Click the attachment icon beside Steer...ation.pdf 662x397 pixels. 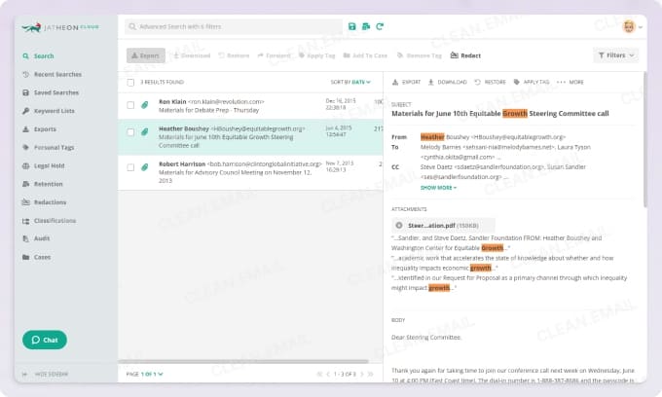tap(399, 226)
